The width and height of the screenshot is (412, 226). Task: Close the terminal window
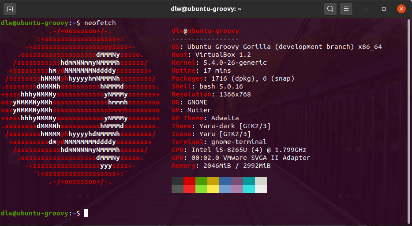401,9
